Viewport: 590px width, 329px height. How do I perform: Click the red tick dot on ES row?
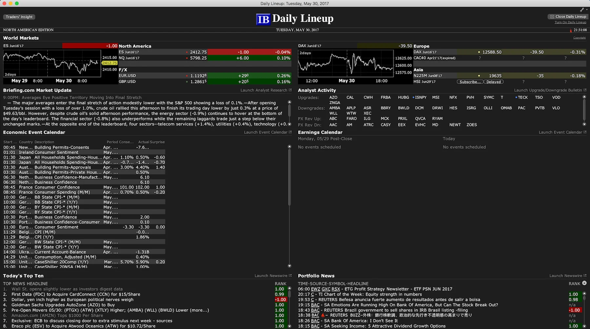pyautogui.click(x=187, y=52)
